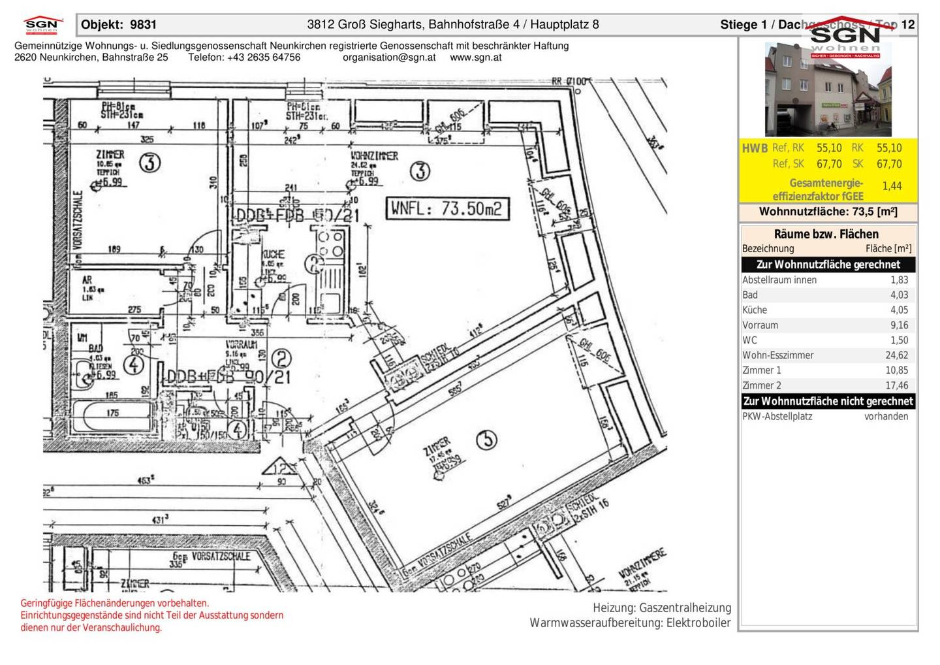Select the 'Heizung: Gaszentralheizung' line
The width and height of the screenshot is (940, 665).
click(662, 608)
